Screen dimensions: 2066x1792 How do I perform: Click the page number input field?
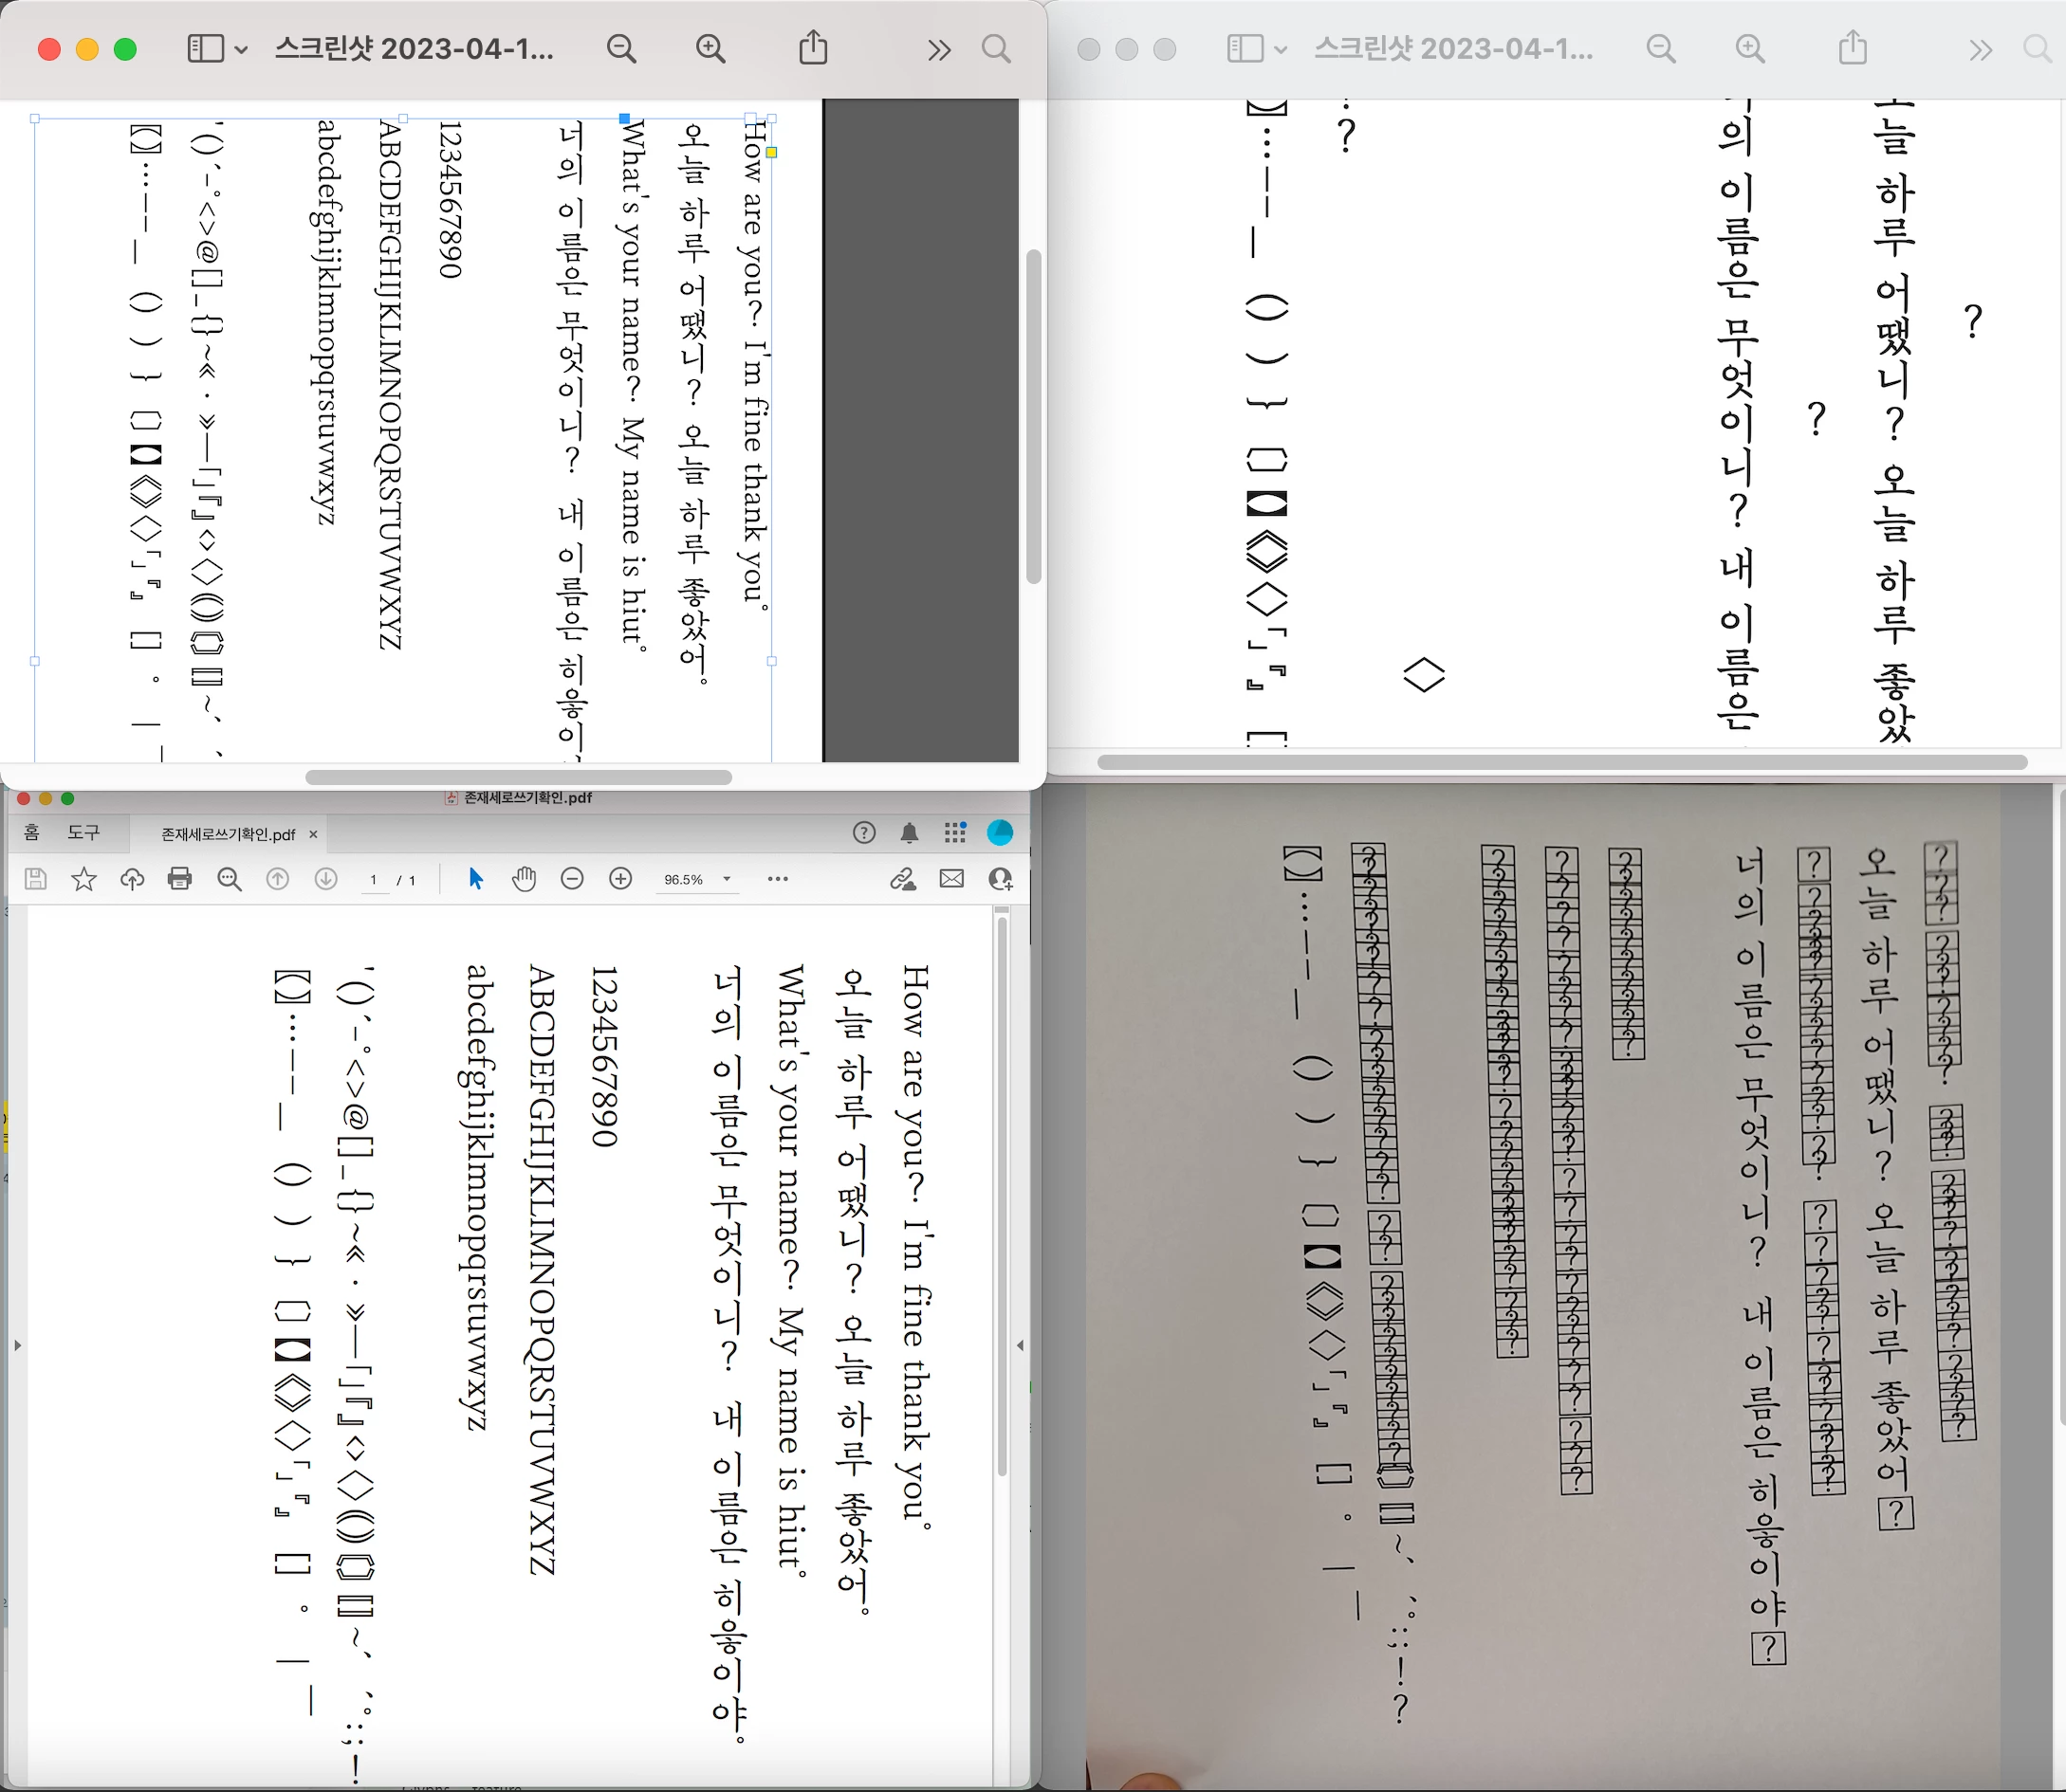click(374, 880)
